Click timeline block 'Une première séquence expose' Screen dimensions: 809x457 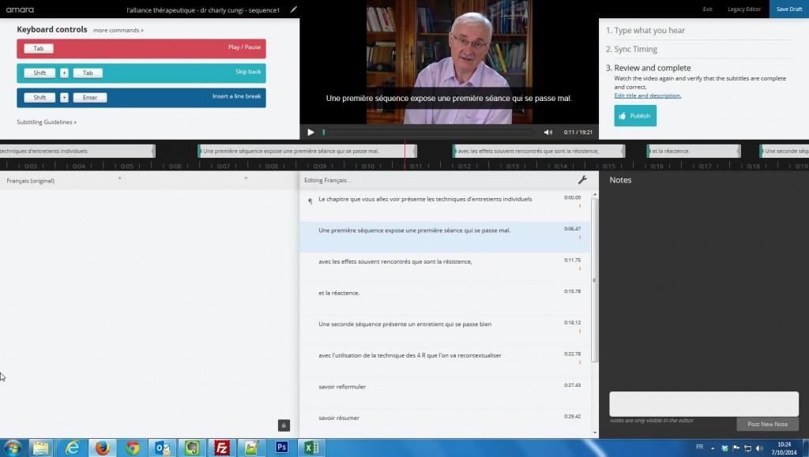tap(307, 151)
